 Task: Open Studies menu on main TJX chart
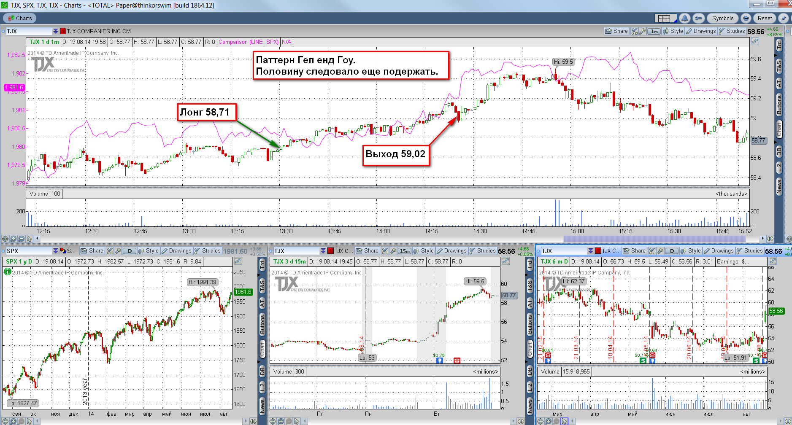732,31
